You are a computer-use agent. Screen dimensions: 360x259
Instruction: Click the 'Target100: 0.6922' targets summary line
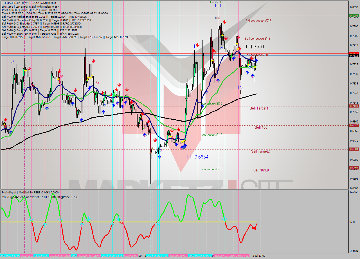click(x=65, y=37)
